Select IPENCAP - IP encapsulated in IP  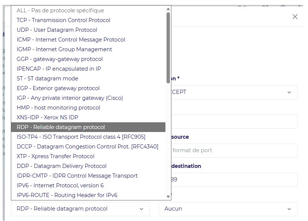pyautogui.click(x=88, y=69)
